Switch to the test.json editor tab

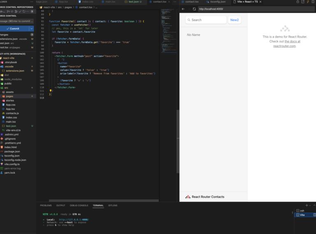[133, 2]
